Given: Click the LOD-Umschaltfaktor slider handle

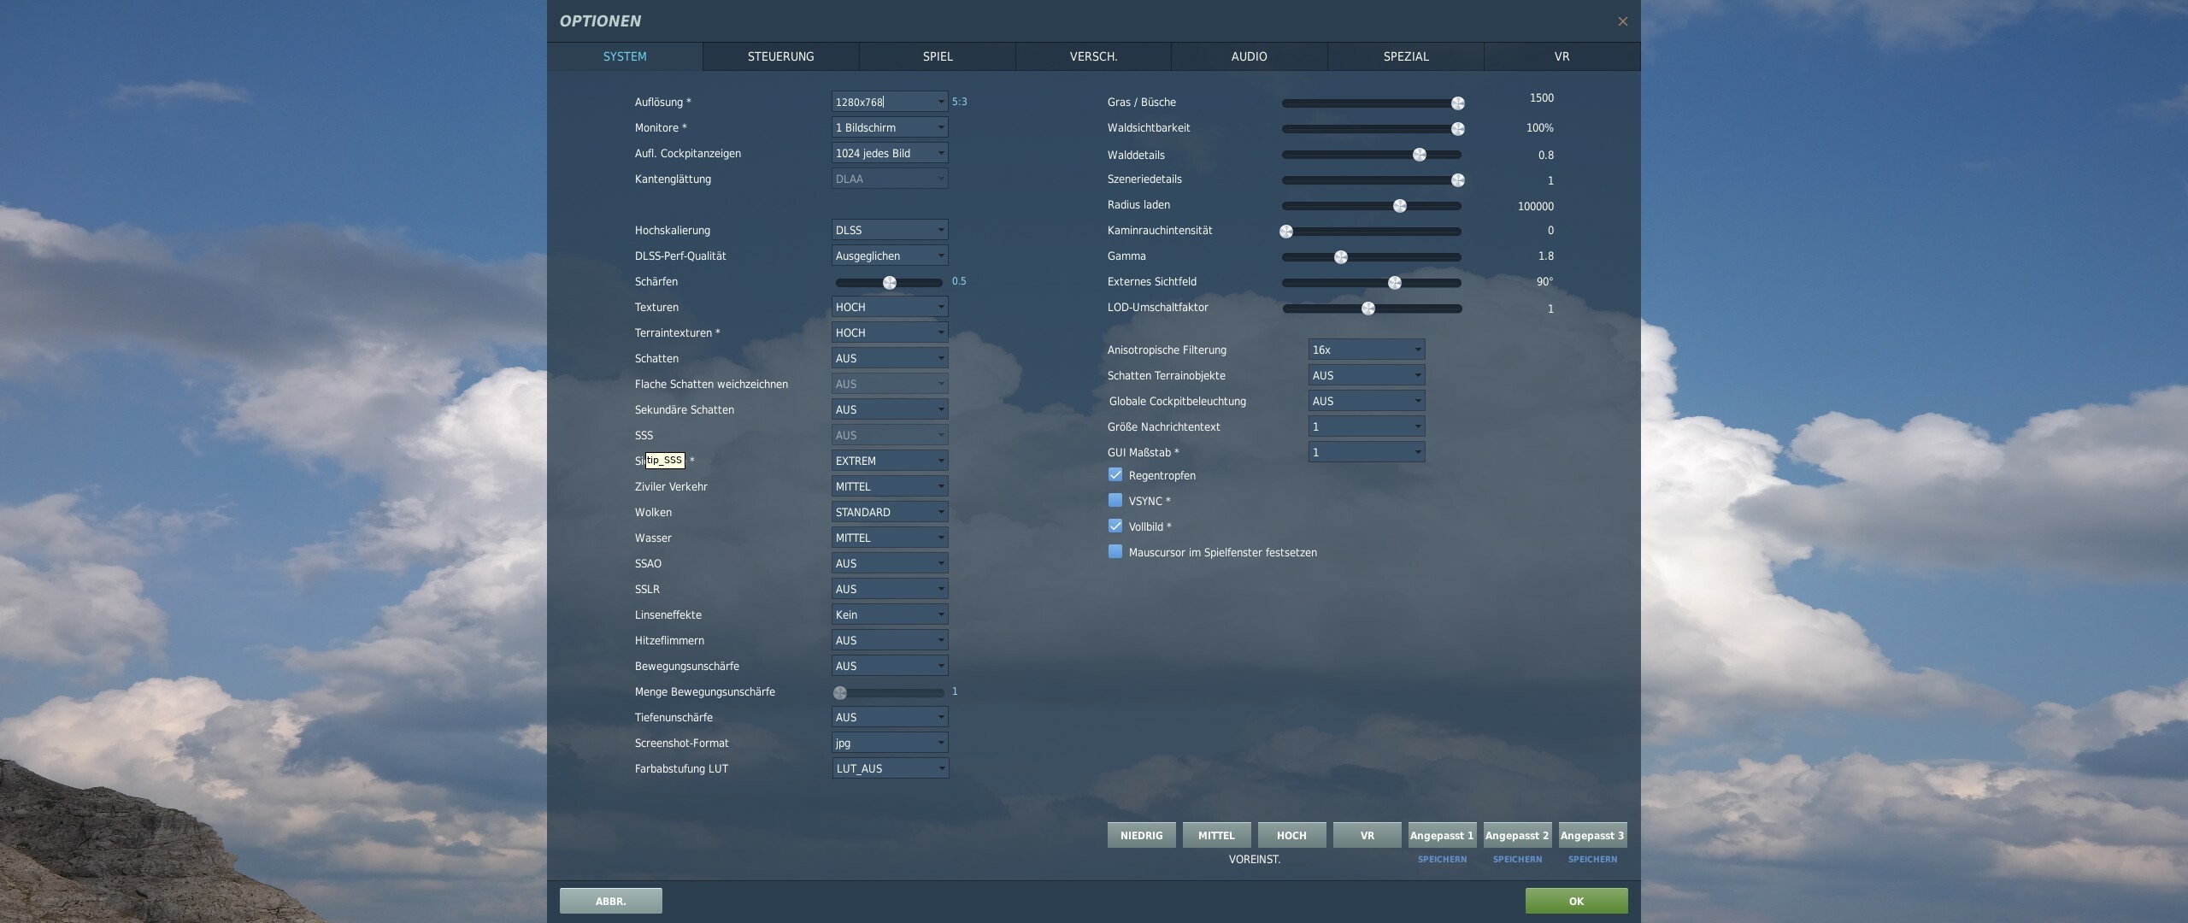Looking at the screenshot, I should [1368, 309].
